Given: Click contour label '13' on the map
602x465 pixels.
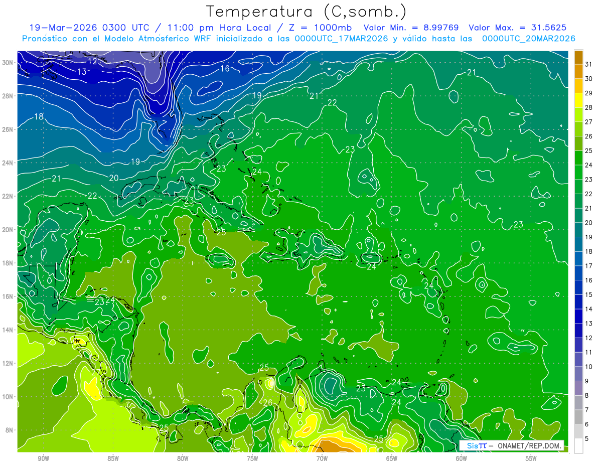Looking at the screenshot, I should pyautogui.click(x=82, y=72).
